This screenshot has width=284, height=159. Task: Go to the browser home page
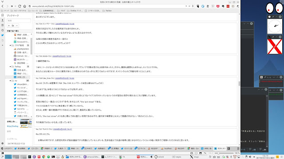25,6
